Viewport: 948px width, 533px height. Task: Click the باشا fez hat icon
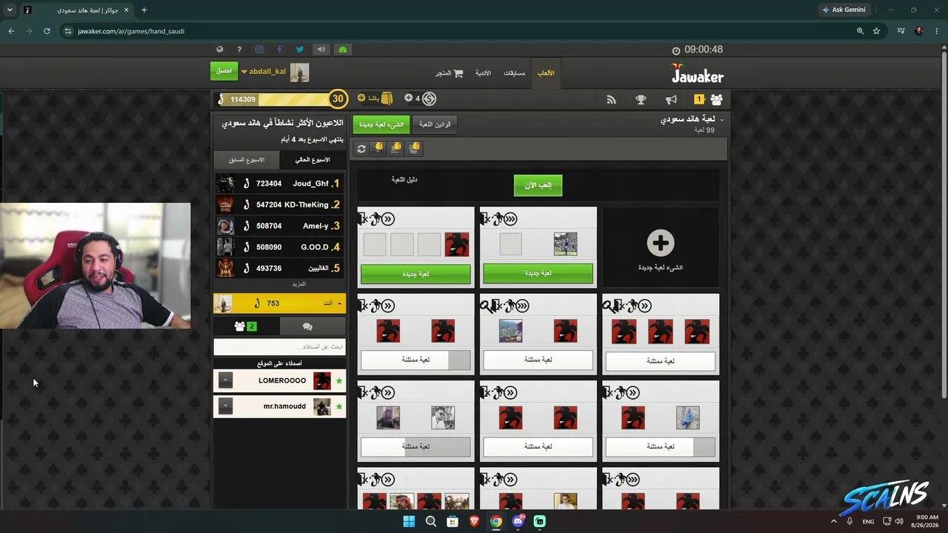387,98
